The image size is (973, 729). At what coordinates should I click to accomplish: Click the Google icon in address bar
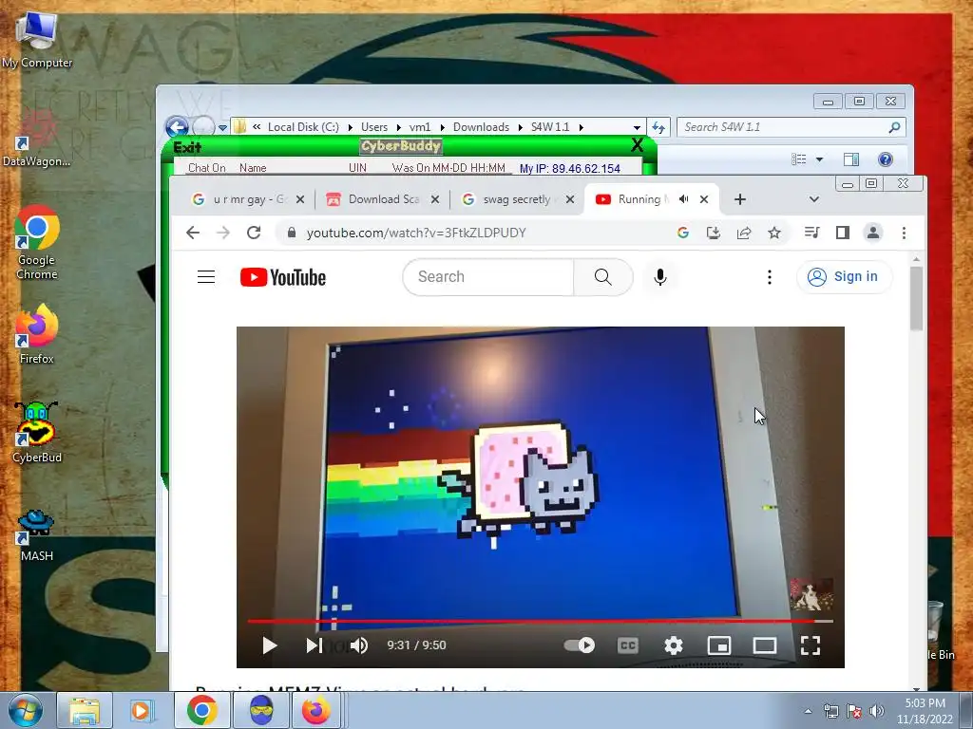[683, 233]
